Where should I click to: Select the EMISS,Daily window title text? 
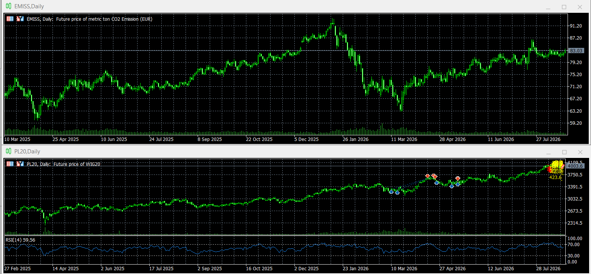point(29,6)
